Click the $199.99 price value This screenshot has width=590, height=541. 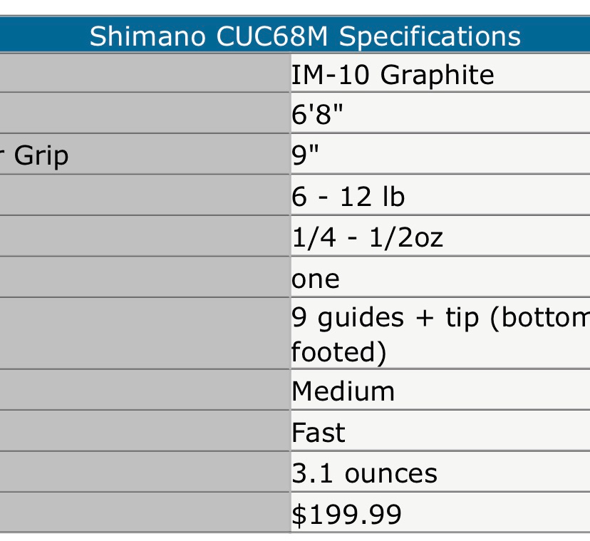click(346, 514)
